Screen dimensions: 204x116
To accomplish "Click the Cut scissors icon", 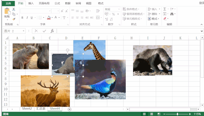I will (x=14, y=9).
